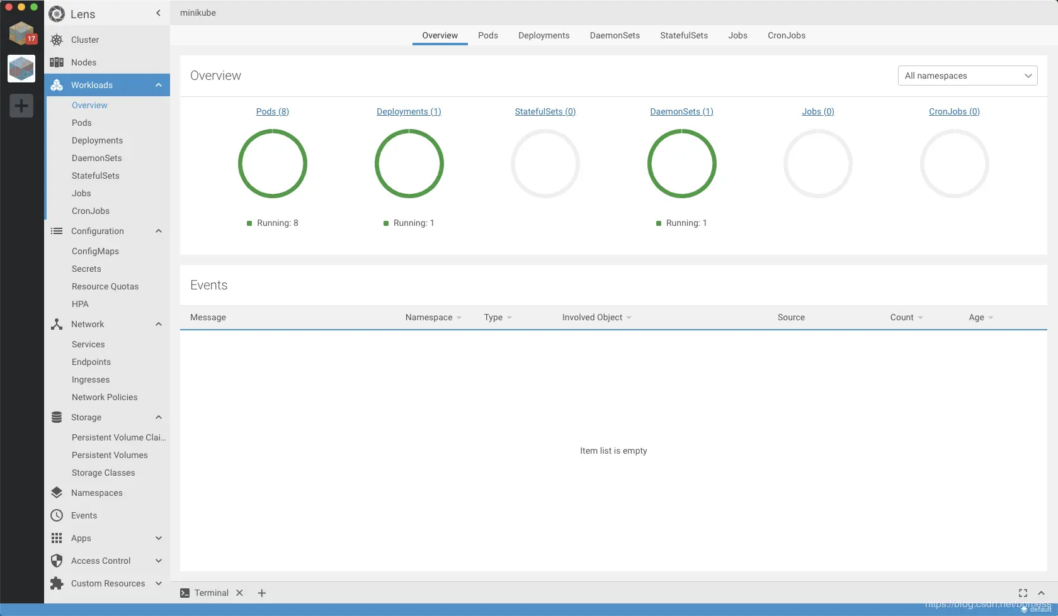Image resolution: width=1058 pixels, height=616 pixels.
Task: Click the DaemonSets running donut chart
Action: click(x=682, y=164)
